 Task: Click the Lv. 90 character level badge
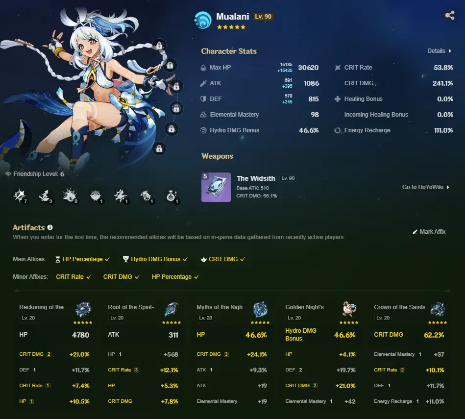(x=263, y=17)
